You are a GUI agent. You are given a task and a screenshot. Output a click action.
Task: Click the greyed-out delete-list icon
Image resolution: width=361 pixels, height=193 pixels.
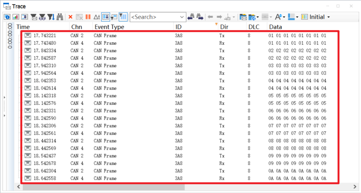pos(79,17)
